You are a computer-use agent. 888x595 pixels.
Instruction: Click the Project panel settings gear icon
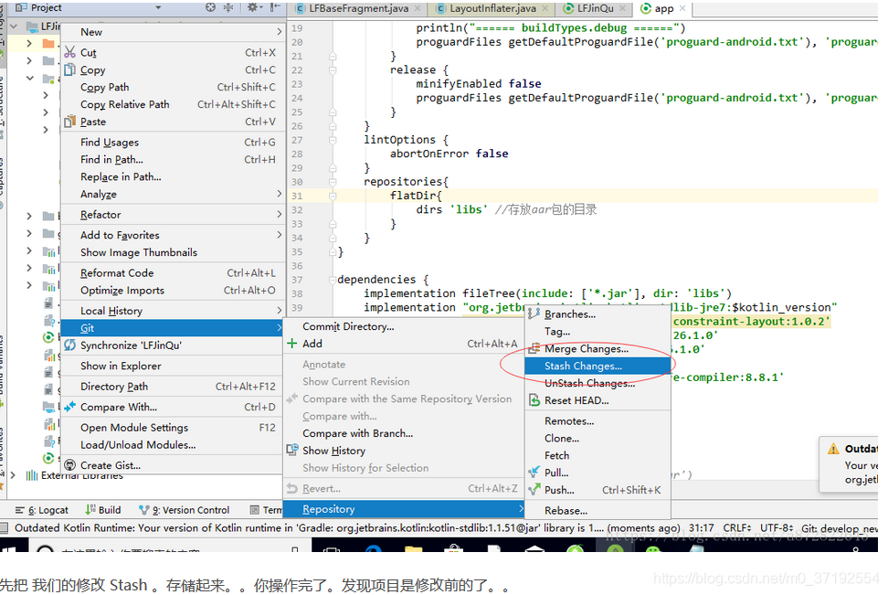tap(252, 7)
